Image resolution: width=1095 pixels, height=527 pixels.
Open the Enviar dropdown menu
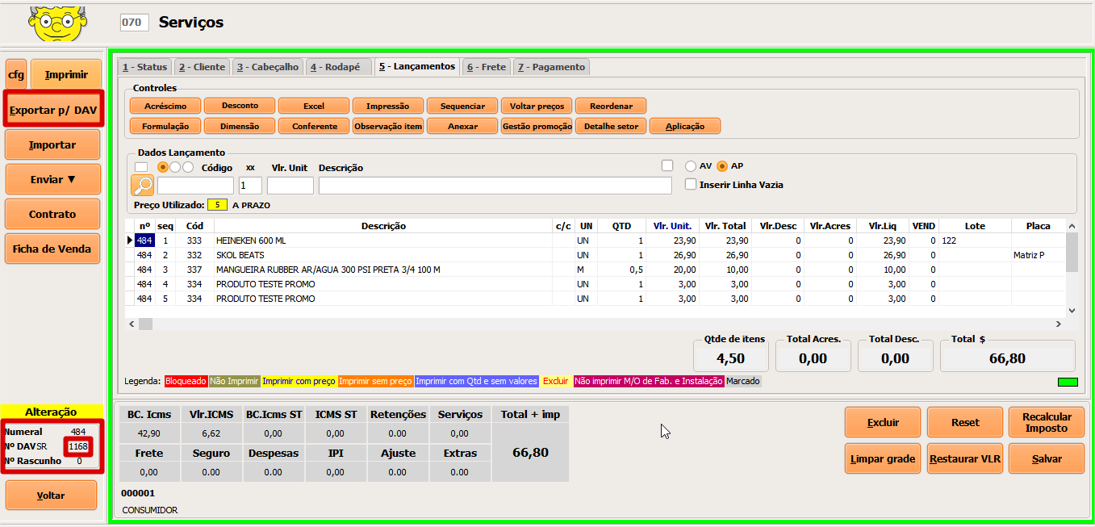point(52,179)
